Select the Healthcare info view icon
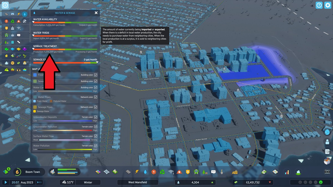Image resolution: width=333 pixels, height=187 pixels. pyautogui.click(x=6, y=21)
